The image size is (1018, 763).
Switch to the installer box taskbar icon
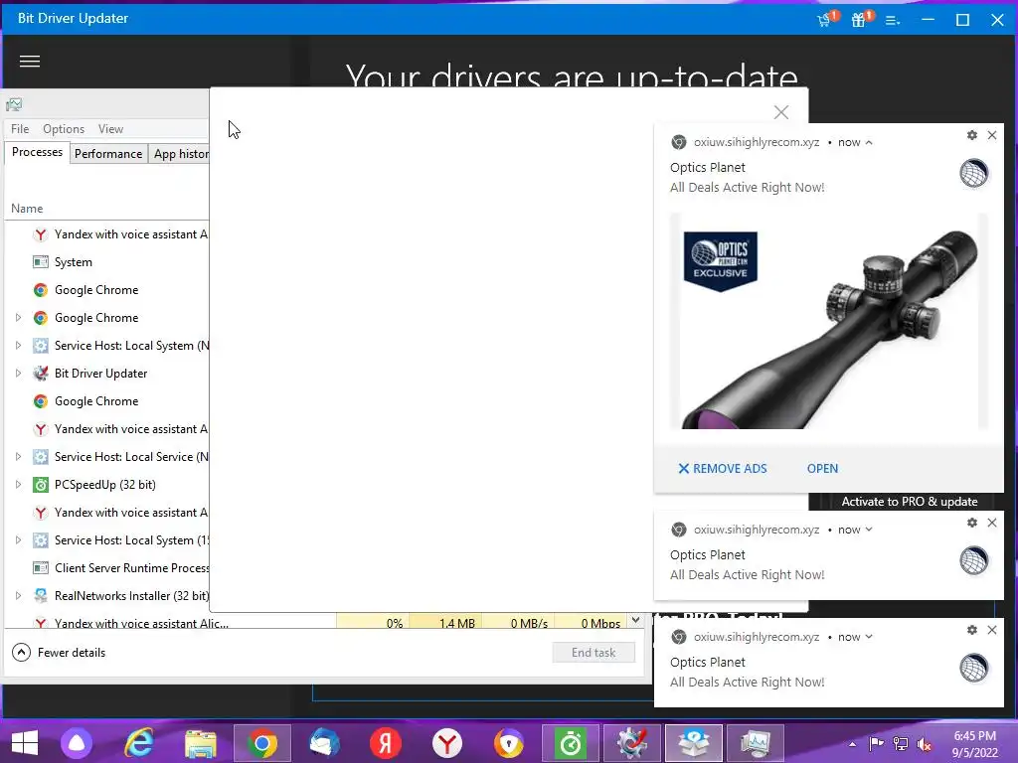tap(694, 743)
